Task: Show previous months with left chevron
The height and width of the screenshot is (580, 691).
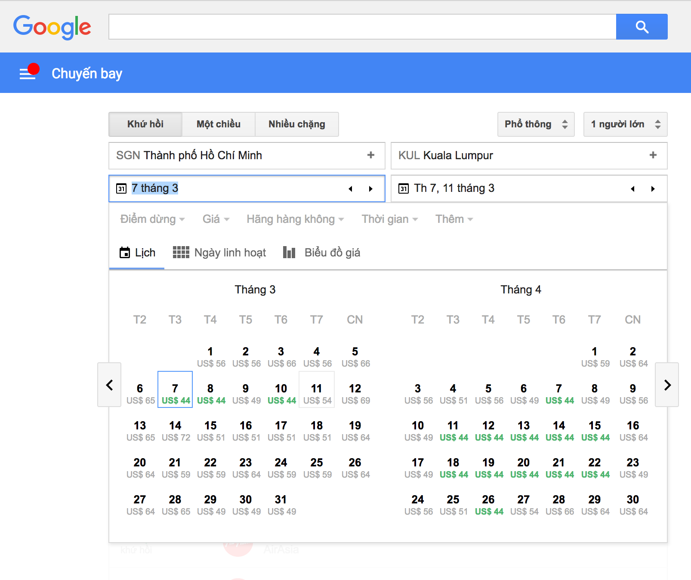Action: pos(109,385)
